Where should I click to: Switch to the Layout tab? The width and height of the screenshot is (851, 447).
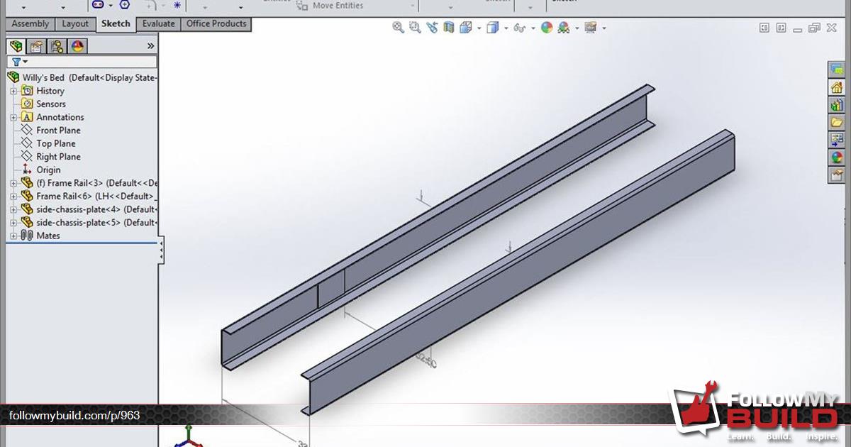click(x=75, y=24)
